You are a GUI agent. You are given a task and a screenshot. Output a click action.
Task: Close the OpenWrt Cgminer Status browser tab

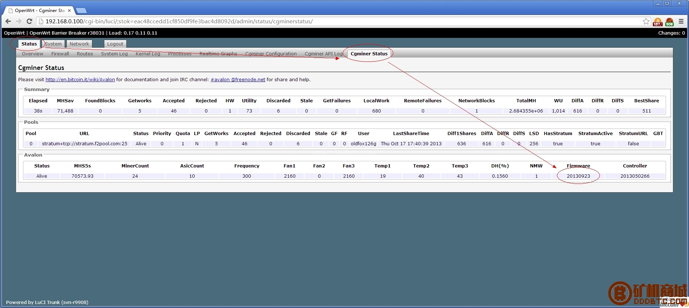(69, 11)
